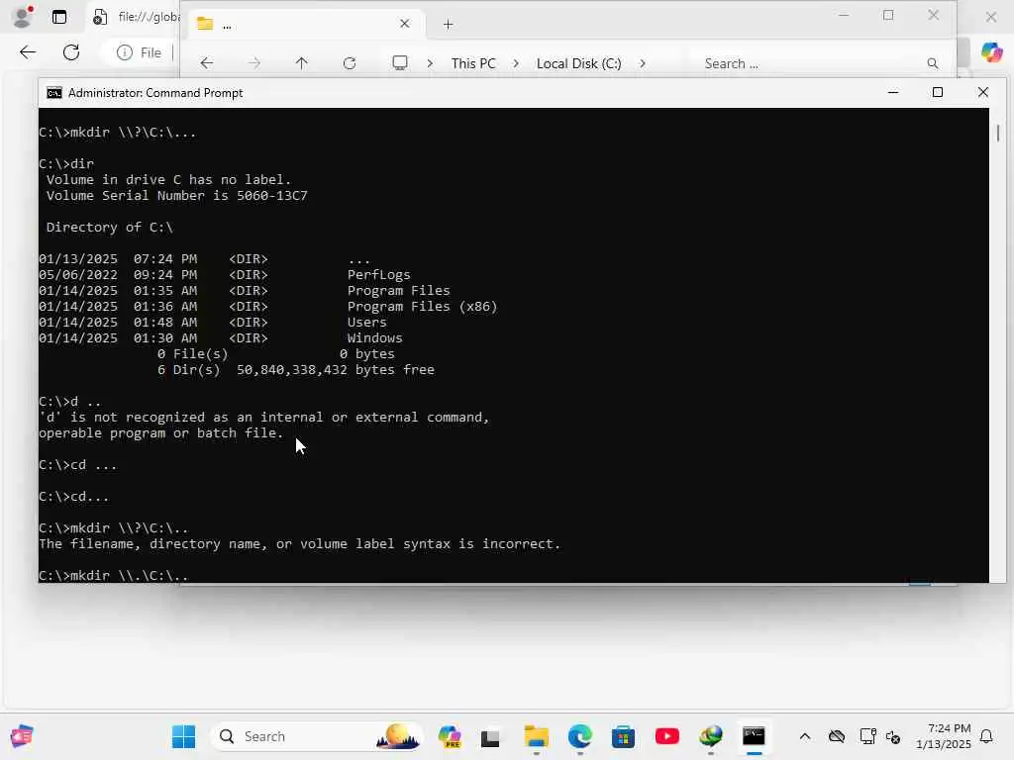The width and height of the screenshot is (1014, 760).
Task: Open the globe download manager taskbar icon
Action: (711, 736)
